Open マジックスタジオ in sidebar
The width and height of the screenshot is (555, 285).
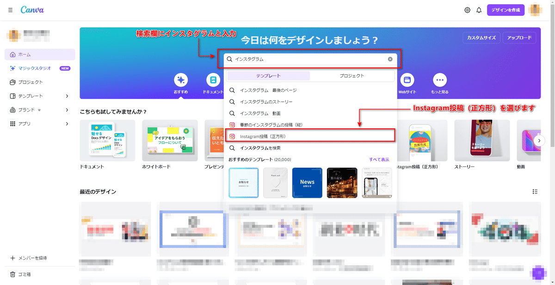(x=40, y=68)
